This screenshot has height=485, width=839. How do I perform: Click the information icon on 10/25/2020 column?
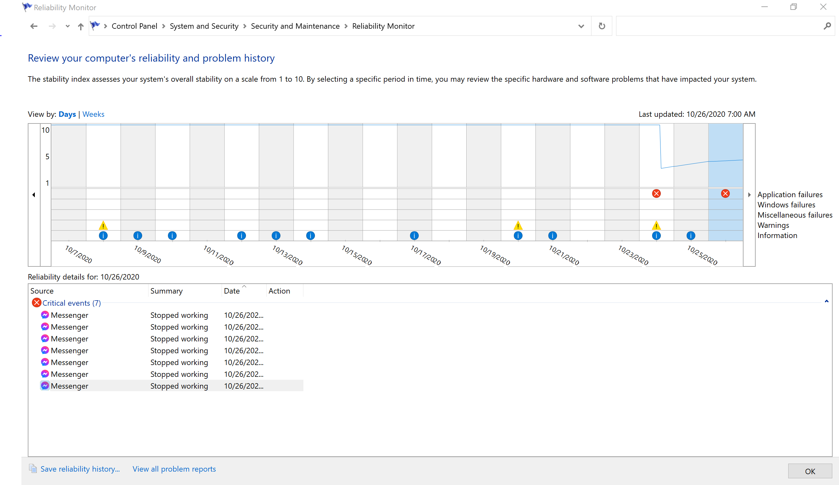click(690, 235)
